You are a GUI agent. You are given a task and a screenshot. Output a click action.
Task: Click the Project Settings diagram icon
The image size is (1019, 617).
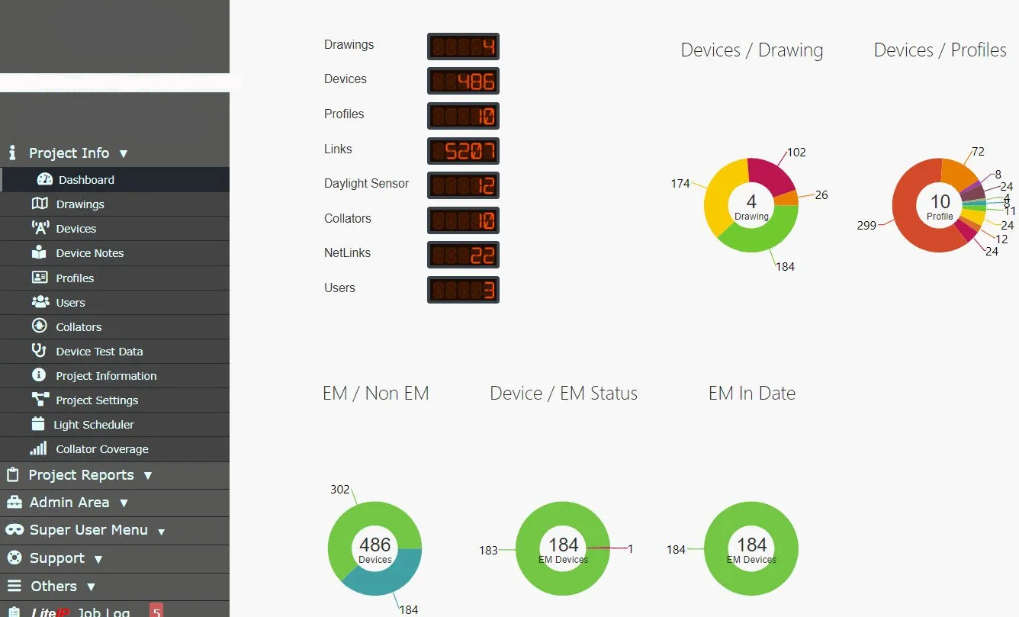click(40, 400)
